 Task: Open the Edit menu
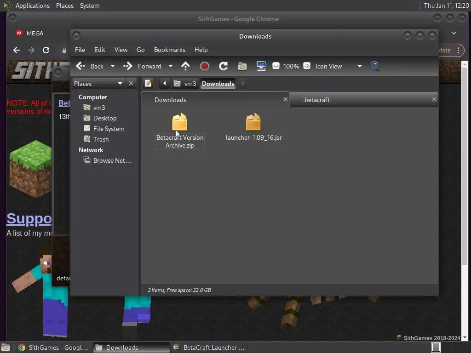coord(99,50)
